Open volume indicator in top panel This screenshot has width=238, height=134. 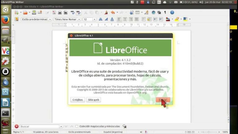[x=201, y=2]
